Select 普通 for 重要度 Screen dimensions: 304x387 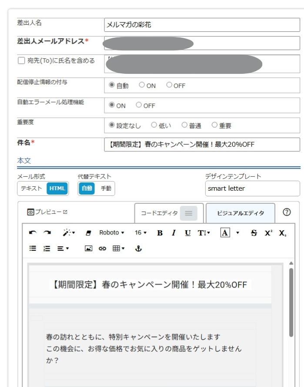coord(184,125)
